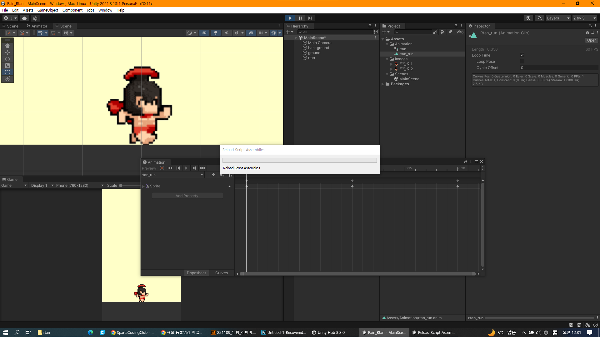Viewport: 600px width, 337px height.
Task: Click the Cycle Offset input field
Action: tap(559, 68)
